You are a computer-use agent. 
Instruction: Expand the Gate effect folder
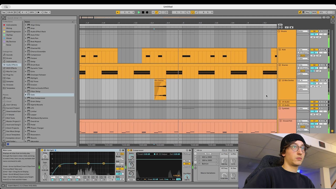point(26,95)
